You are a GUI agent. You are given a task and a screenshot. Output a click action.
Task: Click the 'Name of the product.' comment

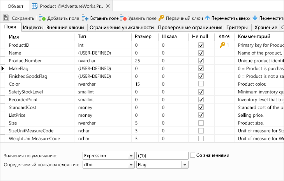click(x=260, y=53)
